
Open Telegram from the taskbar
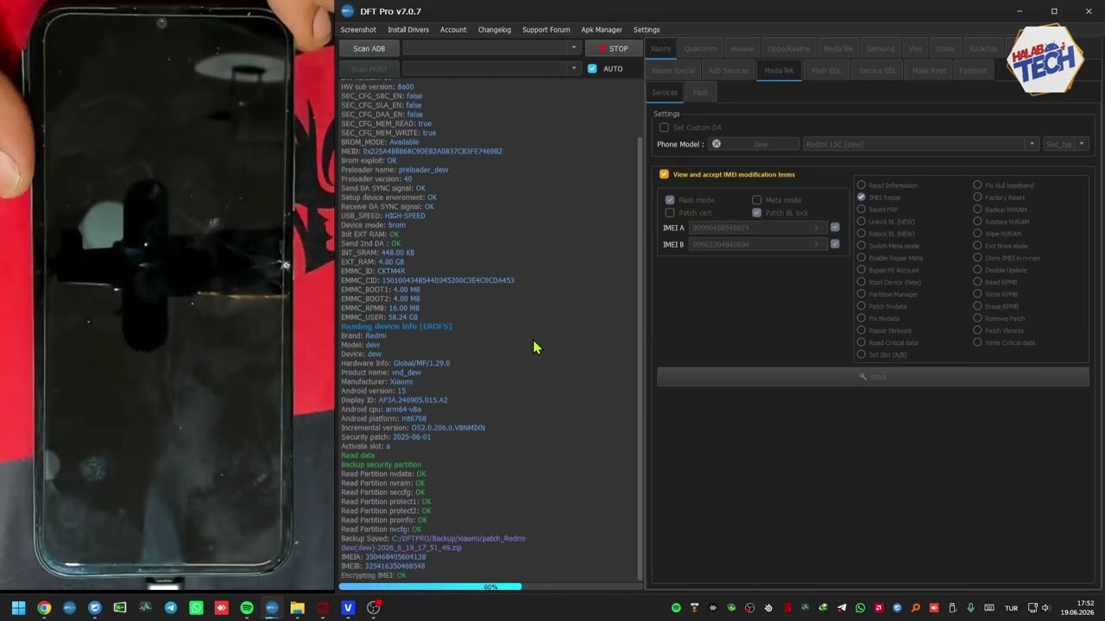click(171, 608)
